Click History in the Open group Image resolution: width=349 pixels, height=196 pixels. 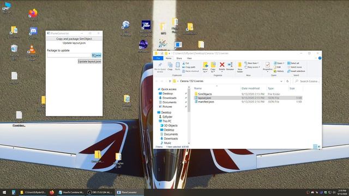(279, 71)
